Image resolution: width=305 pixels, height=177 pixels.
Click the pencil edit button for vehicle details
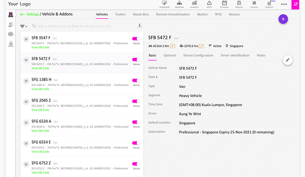(x=287, y=60)
